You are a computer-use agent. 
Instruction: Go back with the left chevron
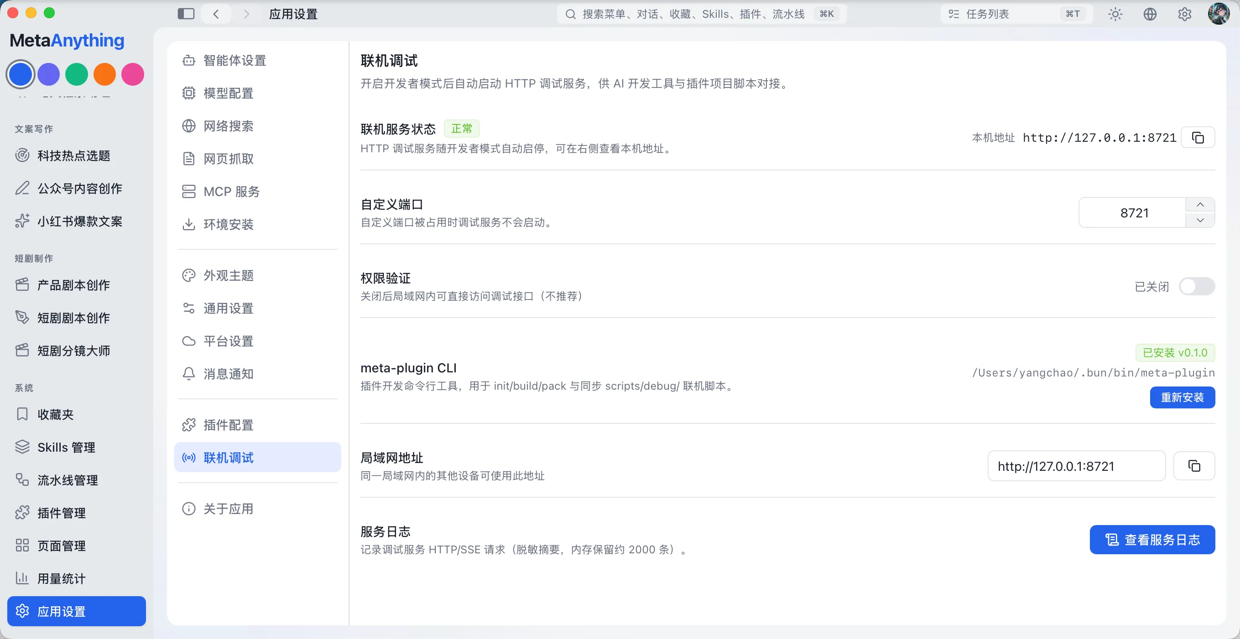pyautogui.click(x=216, y=14)
